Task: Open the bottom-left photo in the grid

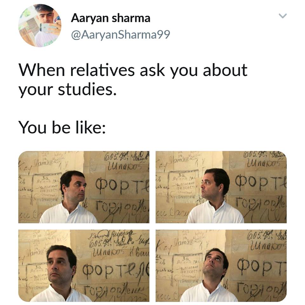Action: (x=84, y=266)
